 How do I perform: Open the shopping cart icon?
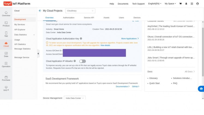pyautogui.click(x=181, y=4)
